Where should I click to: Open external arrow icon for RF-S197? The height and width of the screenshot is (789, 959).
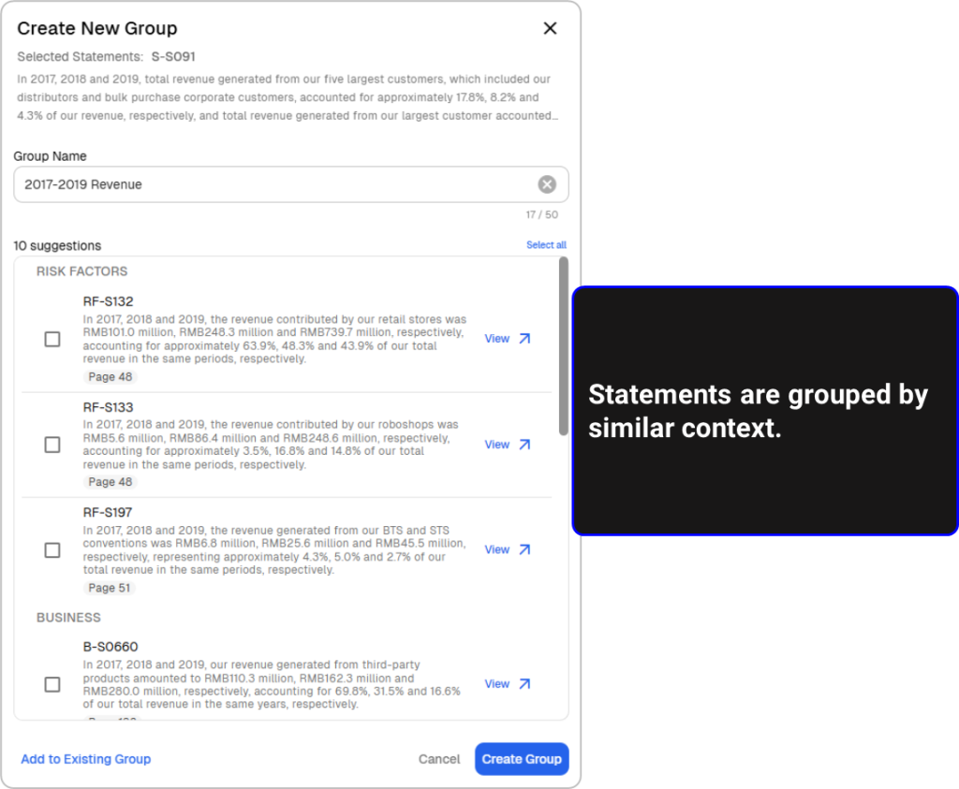click(524, 549)
